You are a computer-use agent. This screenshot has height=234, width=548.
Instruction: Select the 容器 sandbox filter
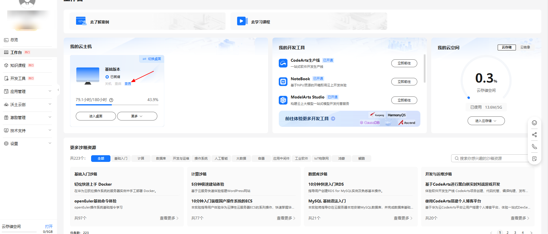261,158
